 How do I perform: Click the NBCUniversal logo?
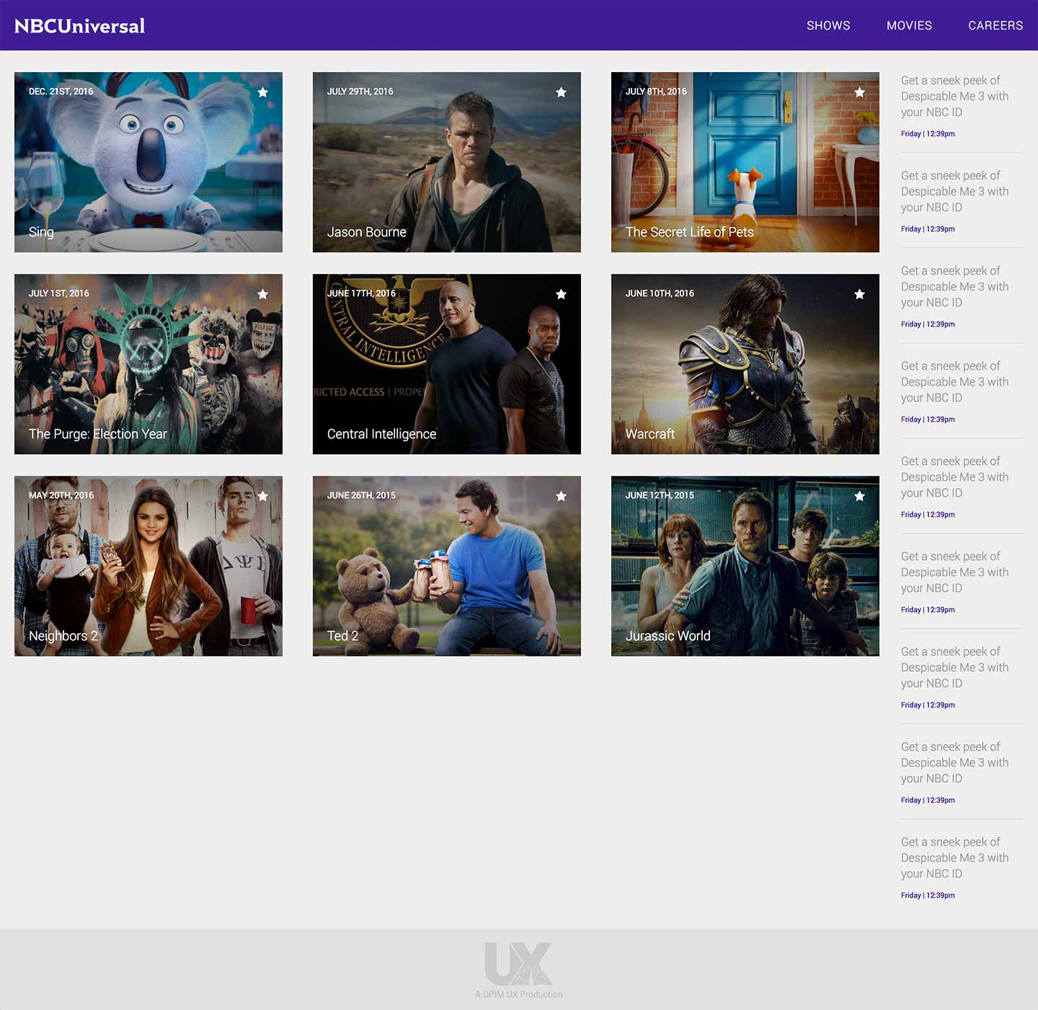[80, 26]
